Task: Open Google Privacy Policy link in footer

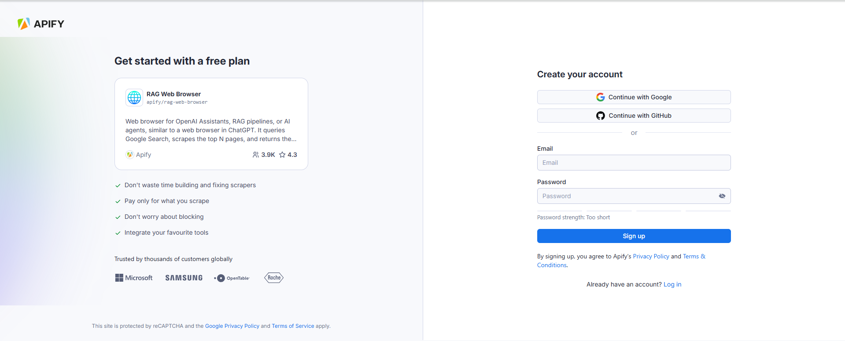Action: (232, 326)
